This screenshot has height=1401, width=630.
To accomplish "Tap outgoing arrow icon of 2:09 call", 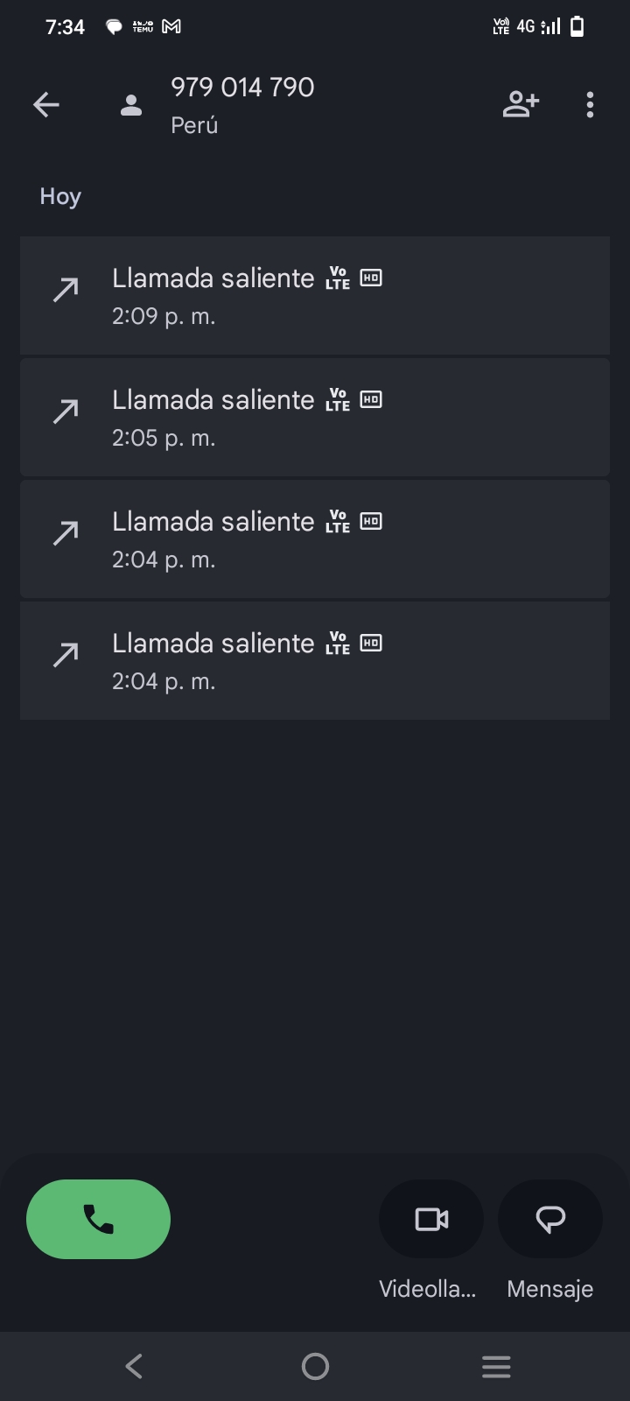I will [66, 290].
